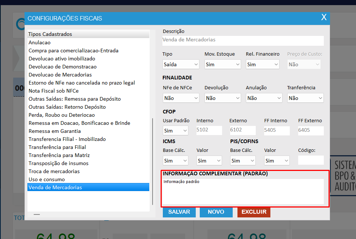The image size is (356, 239).
Task: Open the Devolução finalidade dropdown
Action: tap(222, 98)
